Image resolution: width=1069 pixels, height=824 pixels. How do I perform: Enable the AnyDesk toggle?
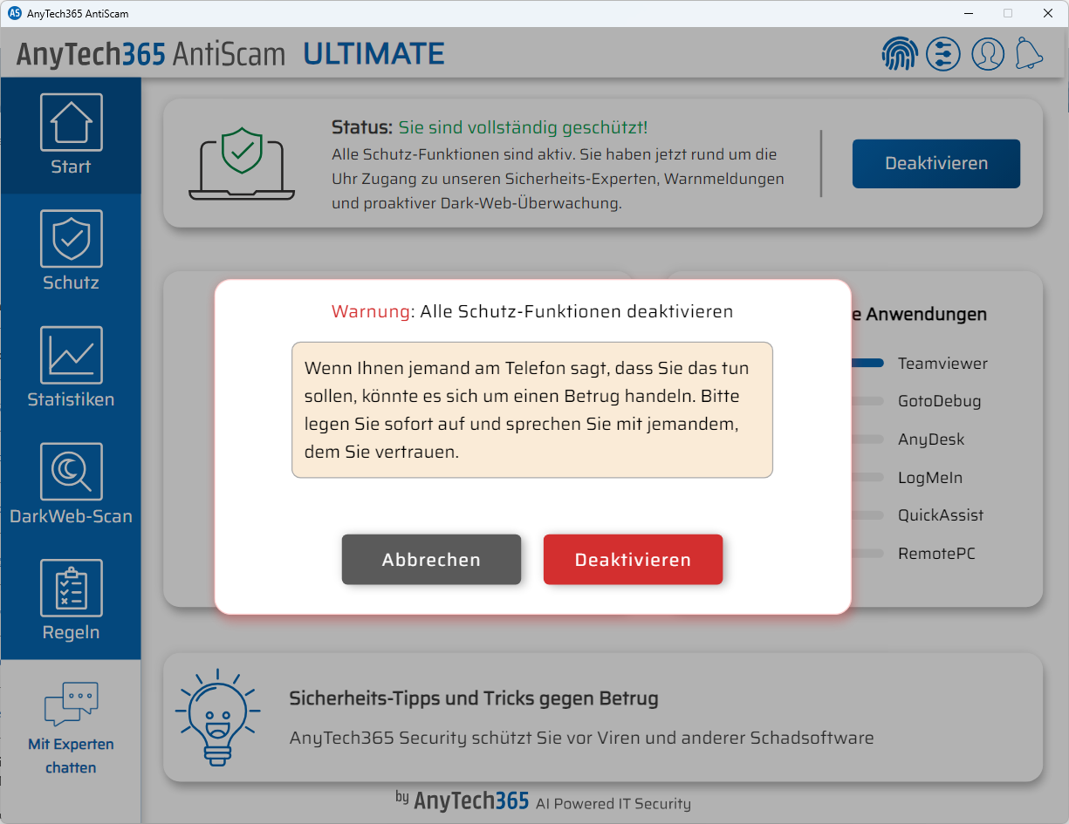coord(867,439)
